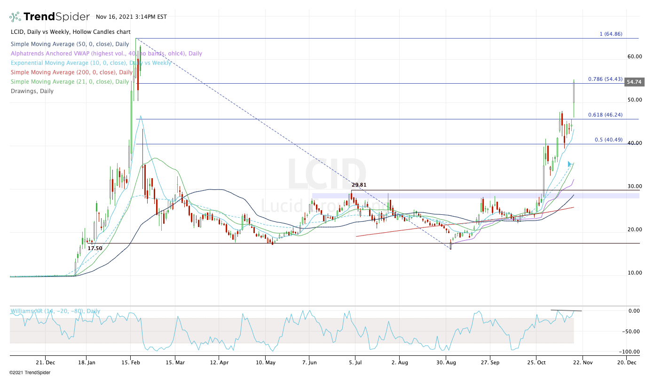Select the Simple Moving Average (21) legend entry
The width and height of the screenshot is (654, 377).
click(69, 82)
